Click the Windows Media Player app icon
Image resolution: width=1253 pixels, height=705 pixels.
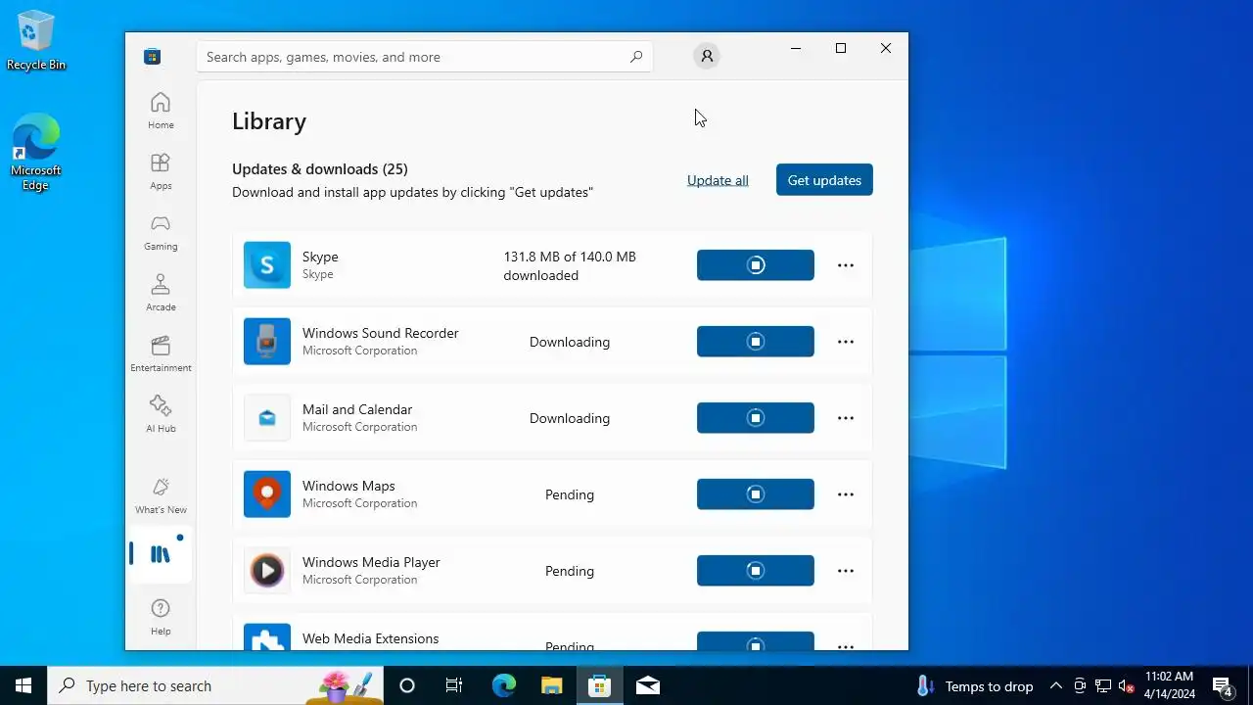[x=267, y=571]
